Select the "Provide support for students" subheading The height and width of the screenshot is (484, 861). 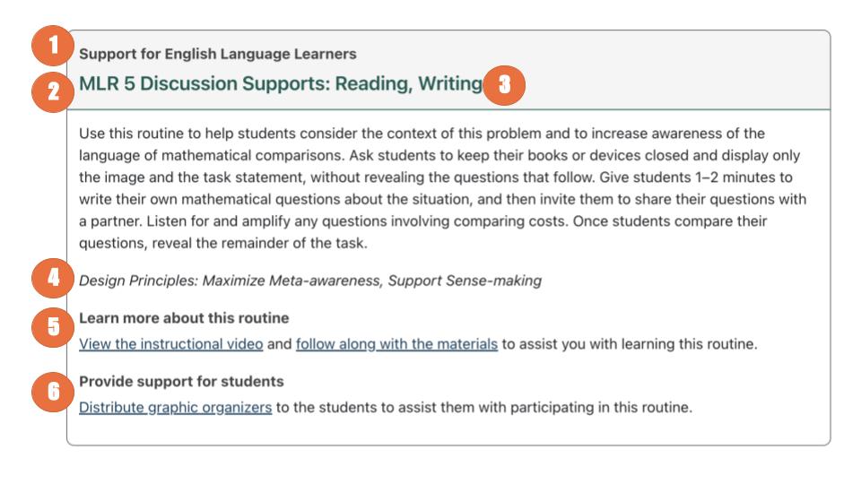click(x=181, y=382)
